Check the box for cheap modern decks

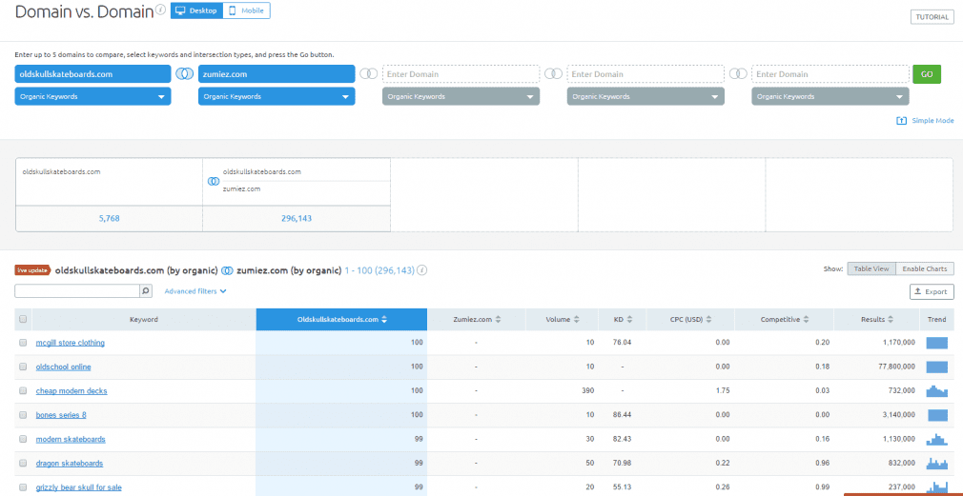tap(23, 390)
